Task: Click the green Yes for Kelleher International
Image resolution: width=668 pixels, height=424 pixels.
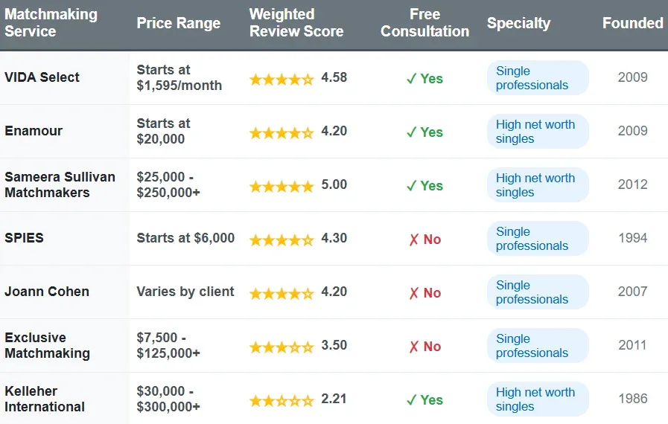Action: (x=424, y=400)
